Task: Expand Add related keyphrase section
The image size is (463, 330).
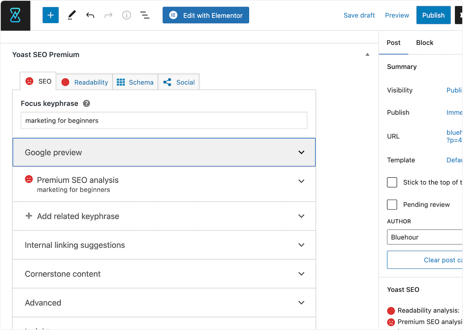Action: (x=164, y=216)
